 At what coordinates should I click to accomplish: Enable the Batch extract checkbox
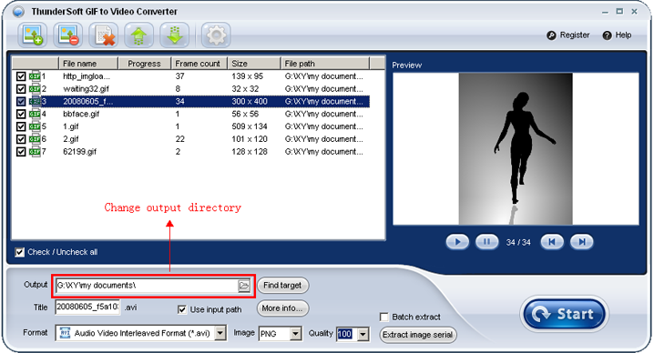click(x=384, y=318)
